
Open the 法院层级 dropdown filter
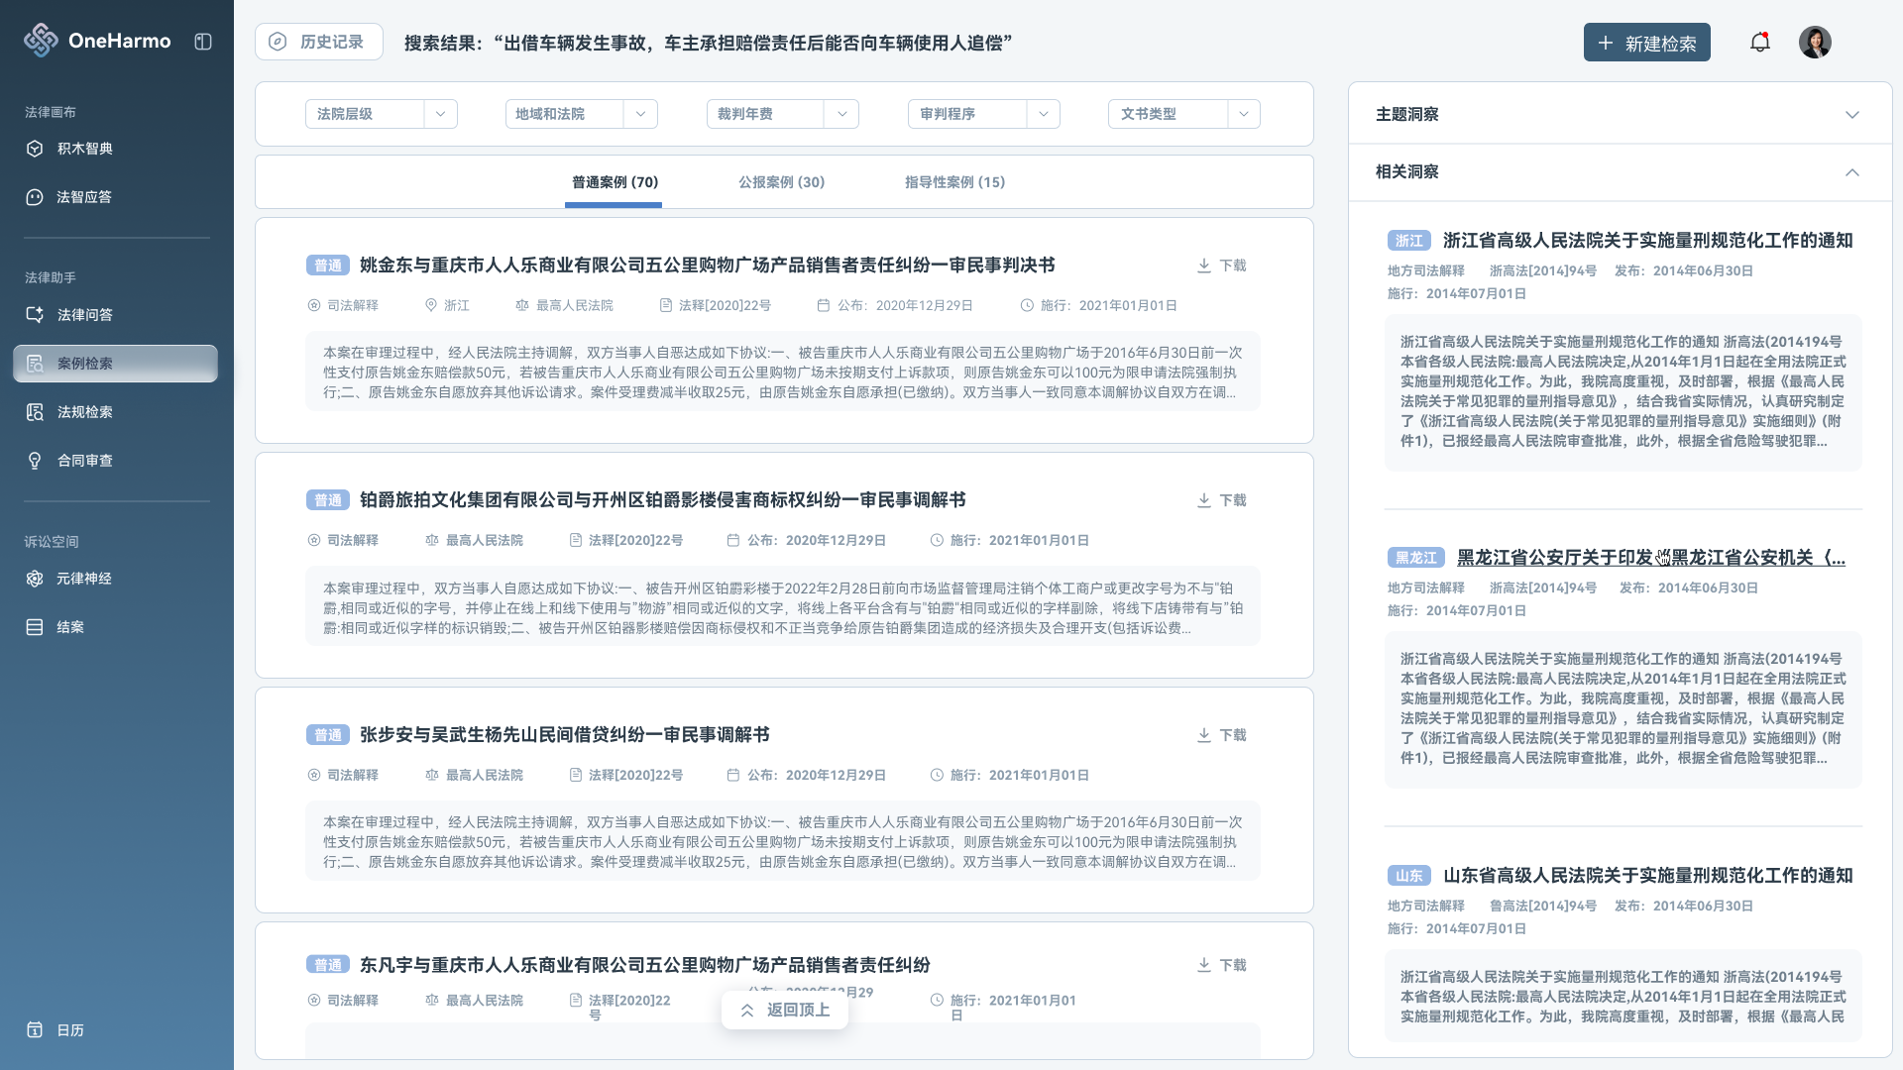point(382,114)
